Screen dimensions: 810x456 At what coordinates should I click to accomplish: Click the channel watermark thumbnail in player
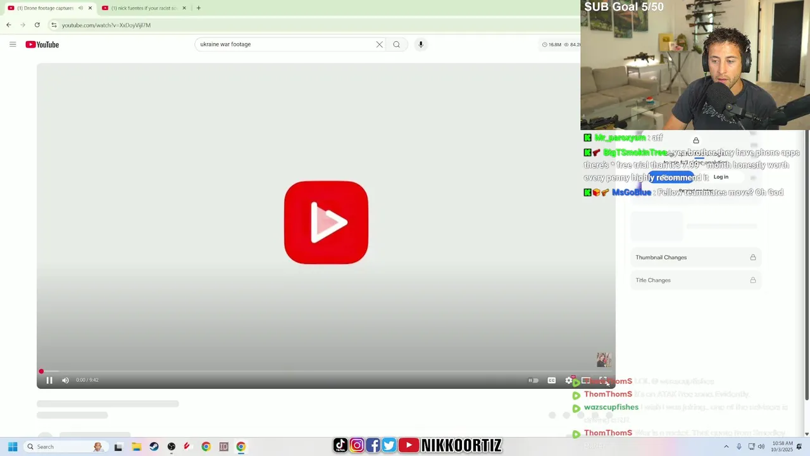[x=604, y=360]
